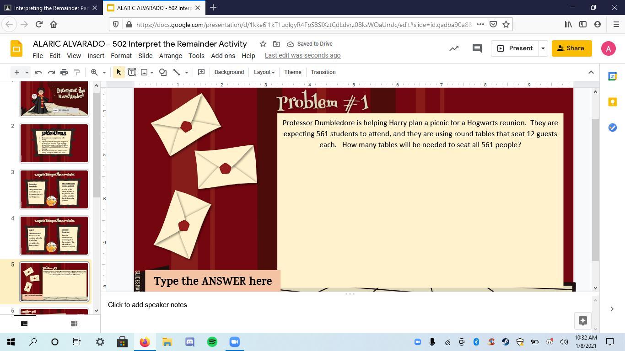Screen dimensions: 625x351
Task: Select the shape tool
Action: pyautogui.click(x=163, y=72)
